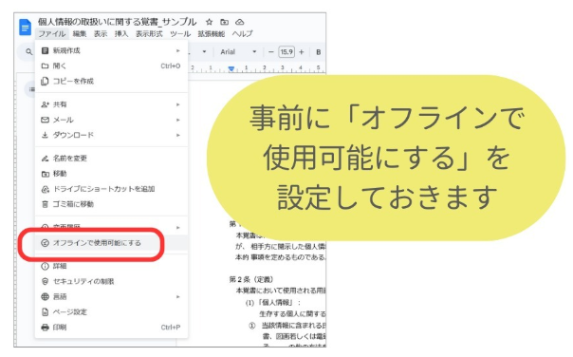Star the document with the star icon
The width and height of the screenshot is (573, 357).
point(209,22)
